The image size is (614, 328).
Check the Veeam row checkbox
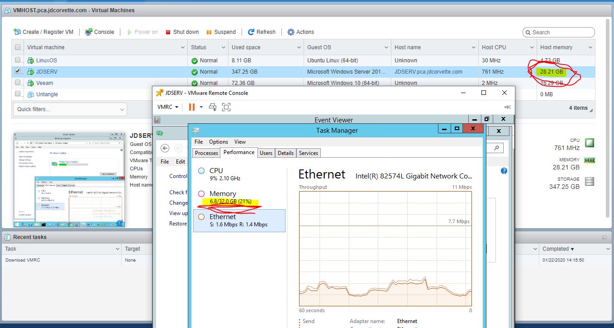click(18, 82)
